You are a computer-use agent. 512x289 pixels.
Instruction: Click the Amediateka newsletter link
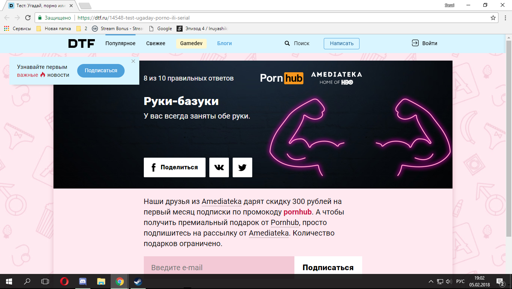tap(269, 233)
